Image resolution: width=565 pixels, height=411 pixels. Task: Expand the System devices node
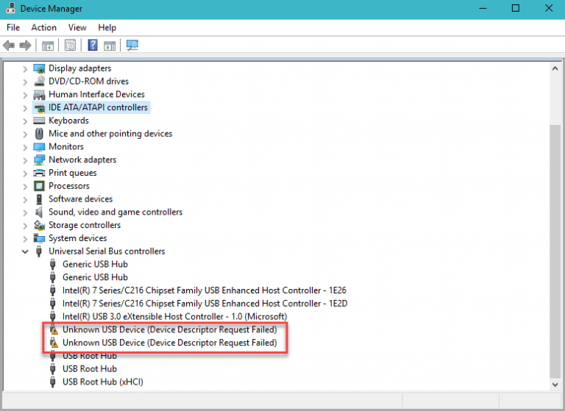pos(25,239)
